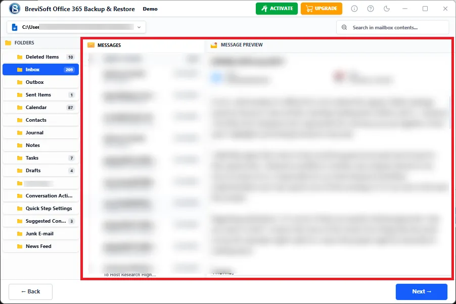Click the folder icon next to News Feed
This screenshot has height=304, width=456.
coord(20,246)
